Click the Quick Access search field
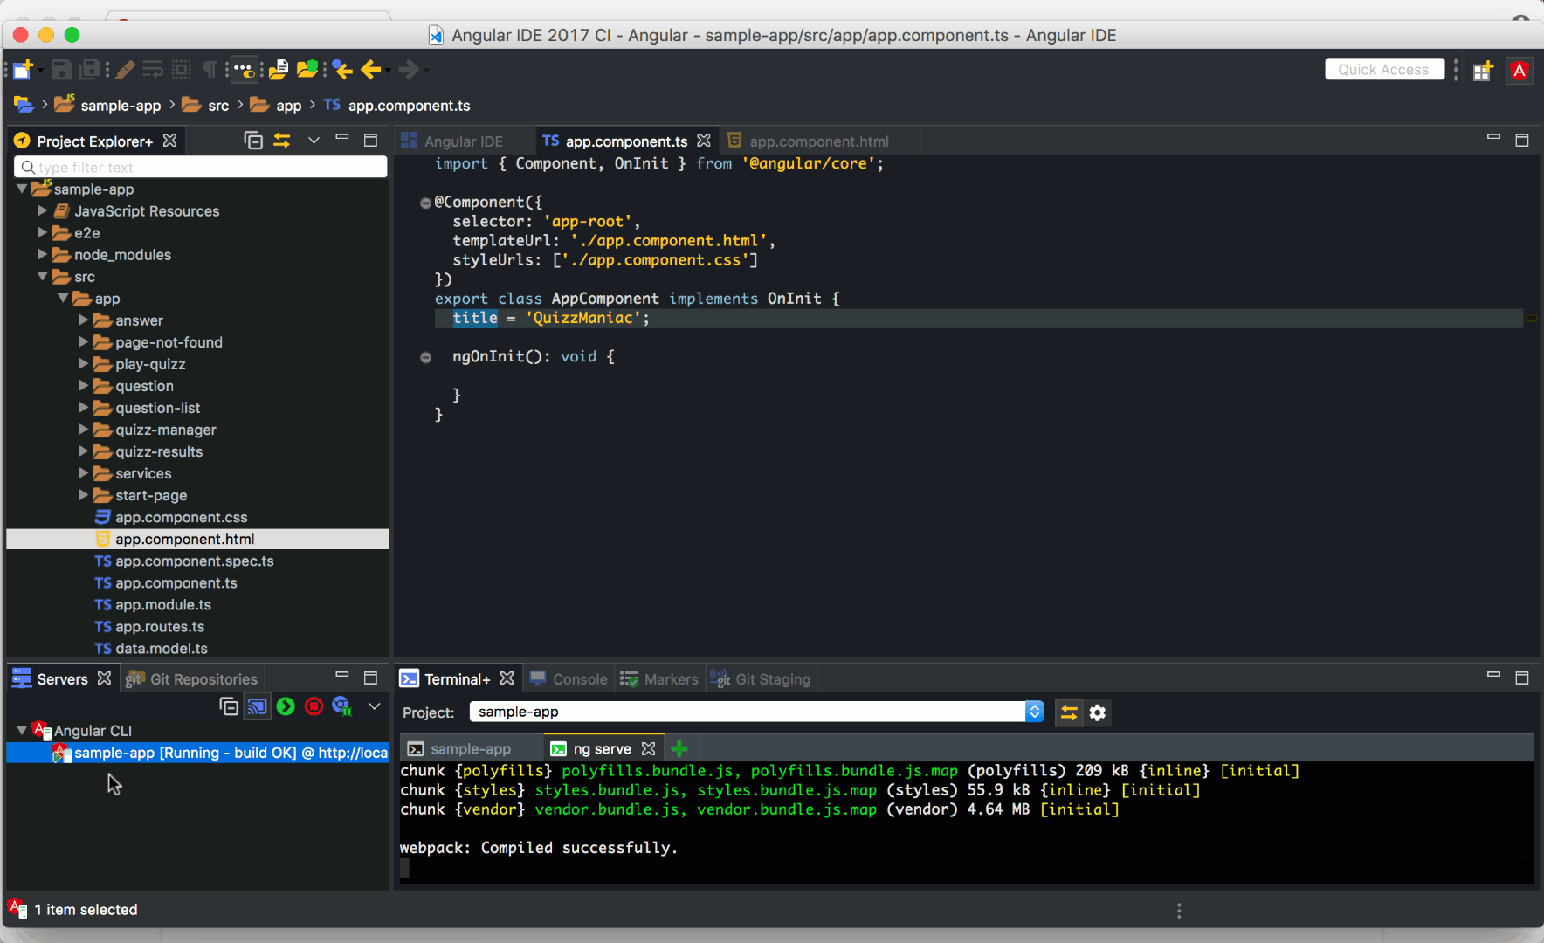 click(1384, 70)
